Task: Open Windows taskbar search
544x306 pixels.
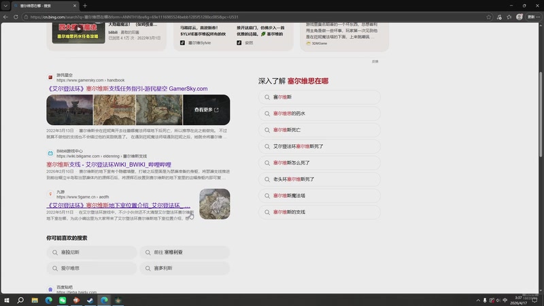Action: [x=20, y=300]
